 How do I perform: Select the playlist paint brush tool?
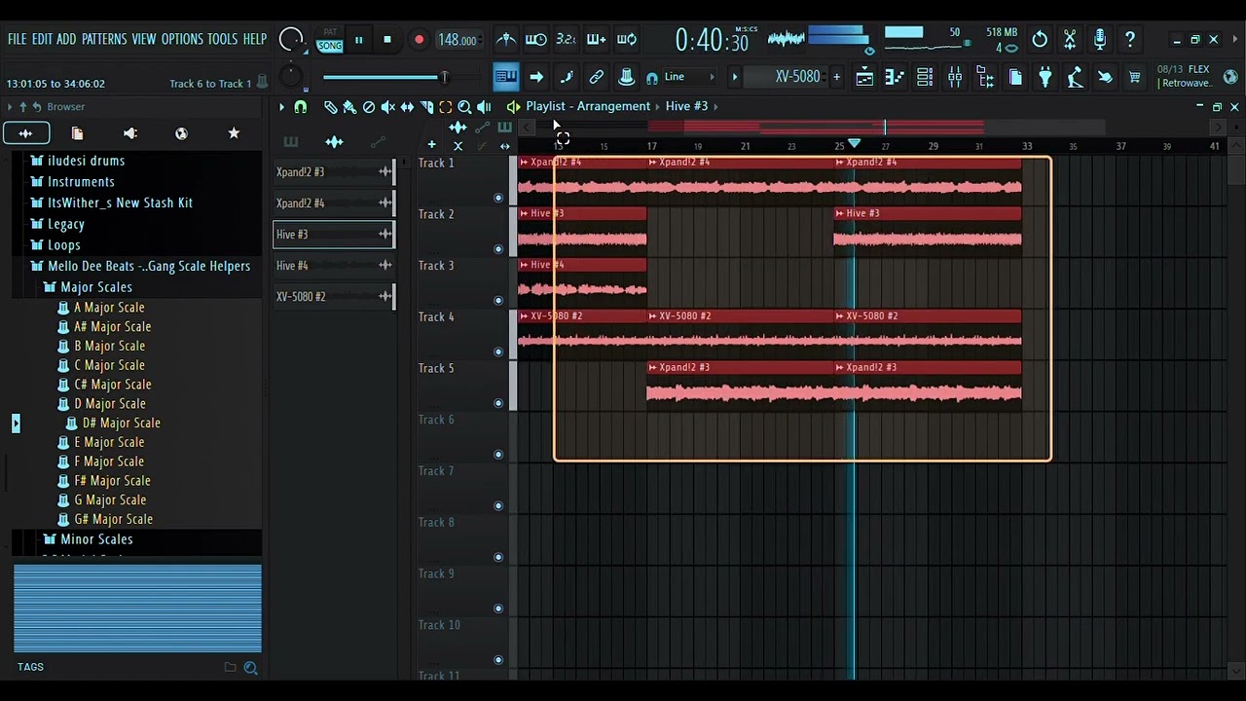349,107
